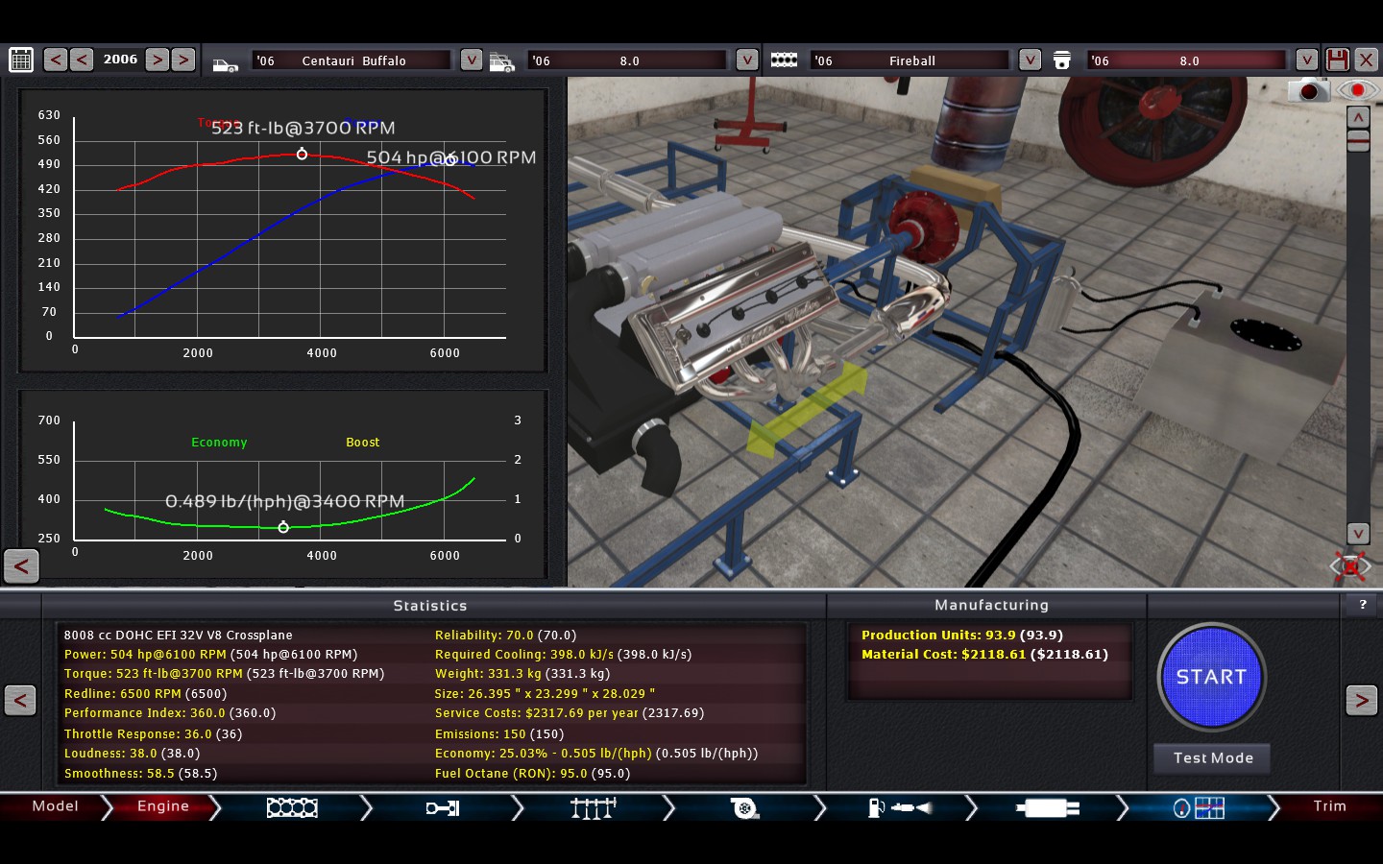The image size is (1383, 864).
Task: Expand the Centauri Buffalo model dropdown
Action: 471,60
